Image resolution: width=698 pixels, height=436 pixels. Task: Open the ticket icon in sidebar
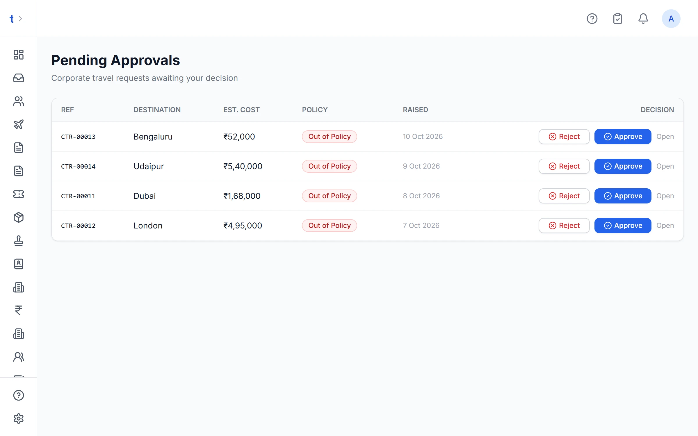click(18, 194)
